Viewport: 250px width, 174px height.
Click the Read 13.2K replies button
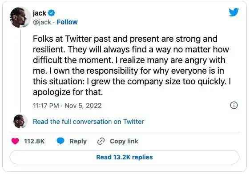125,157
